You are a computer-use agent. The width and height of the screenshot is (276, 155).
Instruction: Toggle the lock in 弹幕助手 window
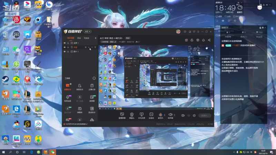coord(260,28)
